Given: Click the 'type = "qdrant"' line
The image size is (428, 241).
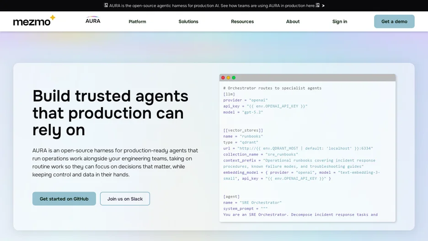Looking at the screenshot, I should [241, 142].
